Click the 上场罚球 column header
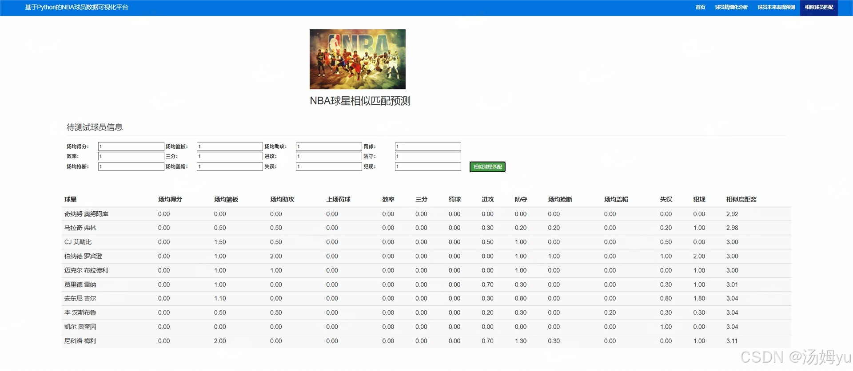Viewport: 853px width, 371px height. coord(338,200)
